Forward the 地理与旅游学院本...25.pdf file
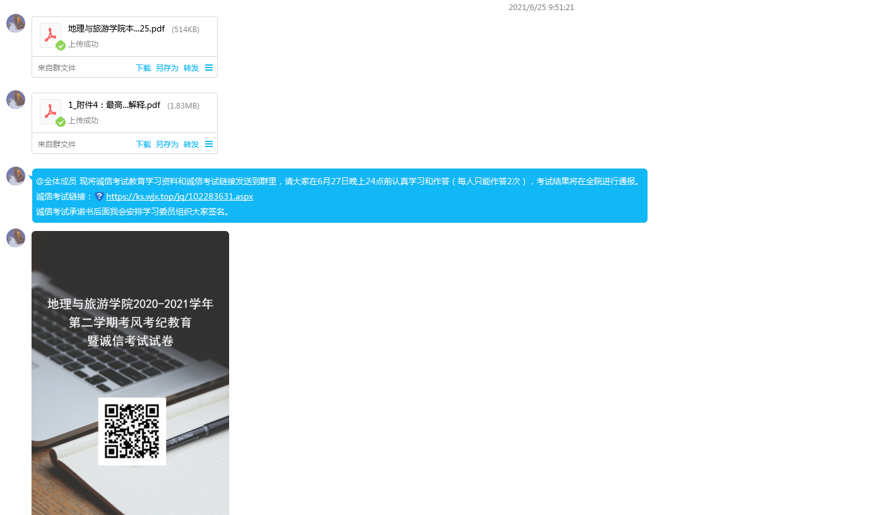 coord(191,68)
